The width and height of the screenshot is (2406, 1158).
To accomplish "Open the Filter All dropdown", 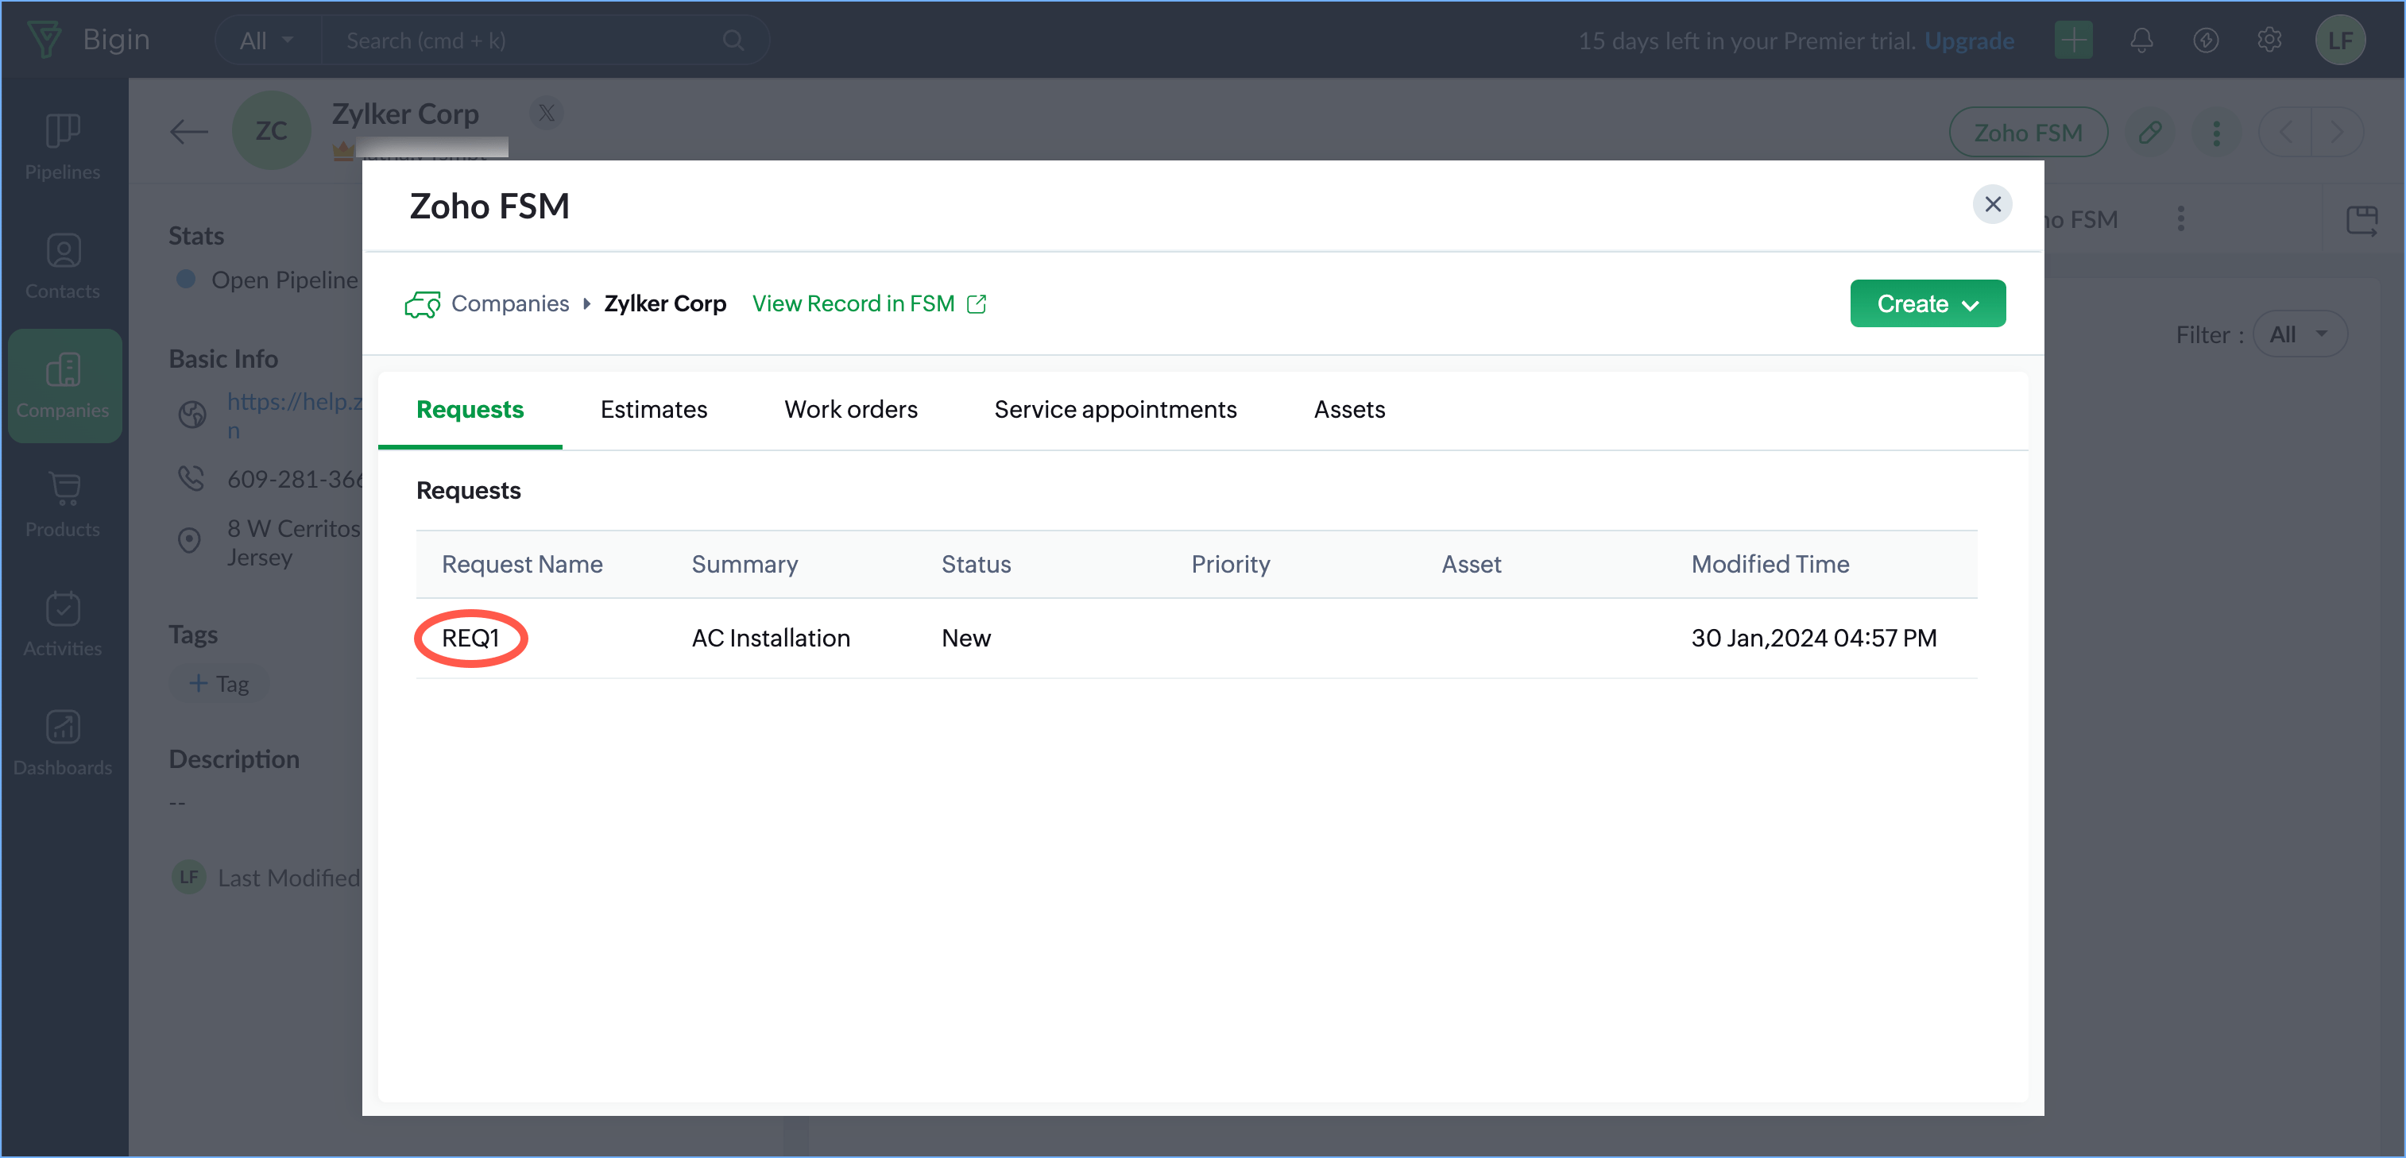I will tap(2299, 334).
